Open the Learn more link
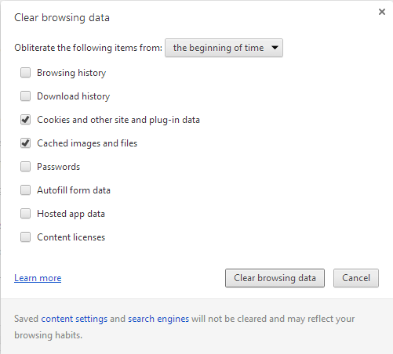Image resolution: width=393 pixels, height=354 pixels. coord(38,278)
